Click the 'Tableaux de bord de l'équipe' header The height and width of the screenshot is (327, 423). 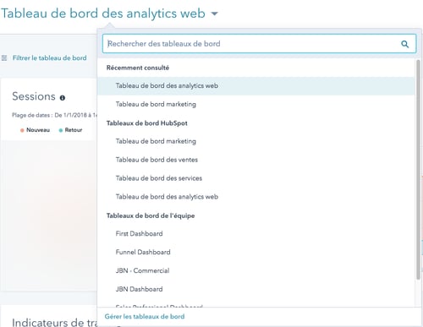coord(151,215)
